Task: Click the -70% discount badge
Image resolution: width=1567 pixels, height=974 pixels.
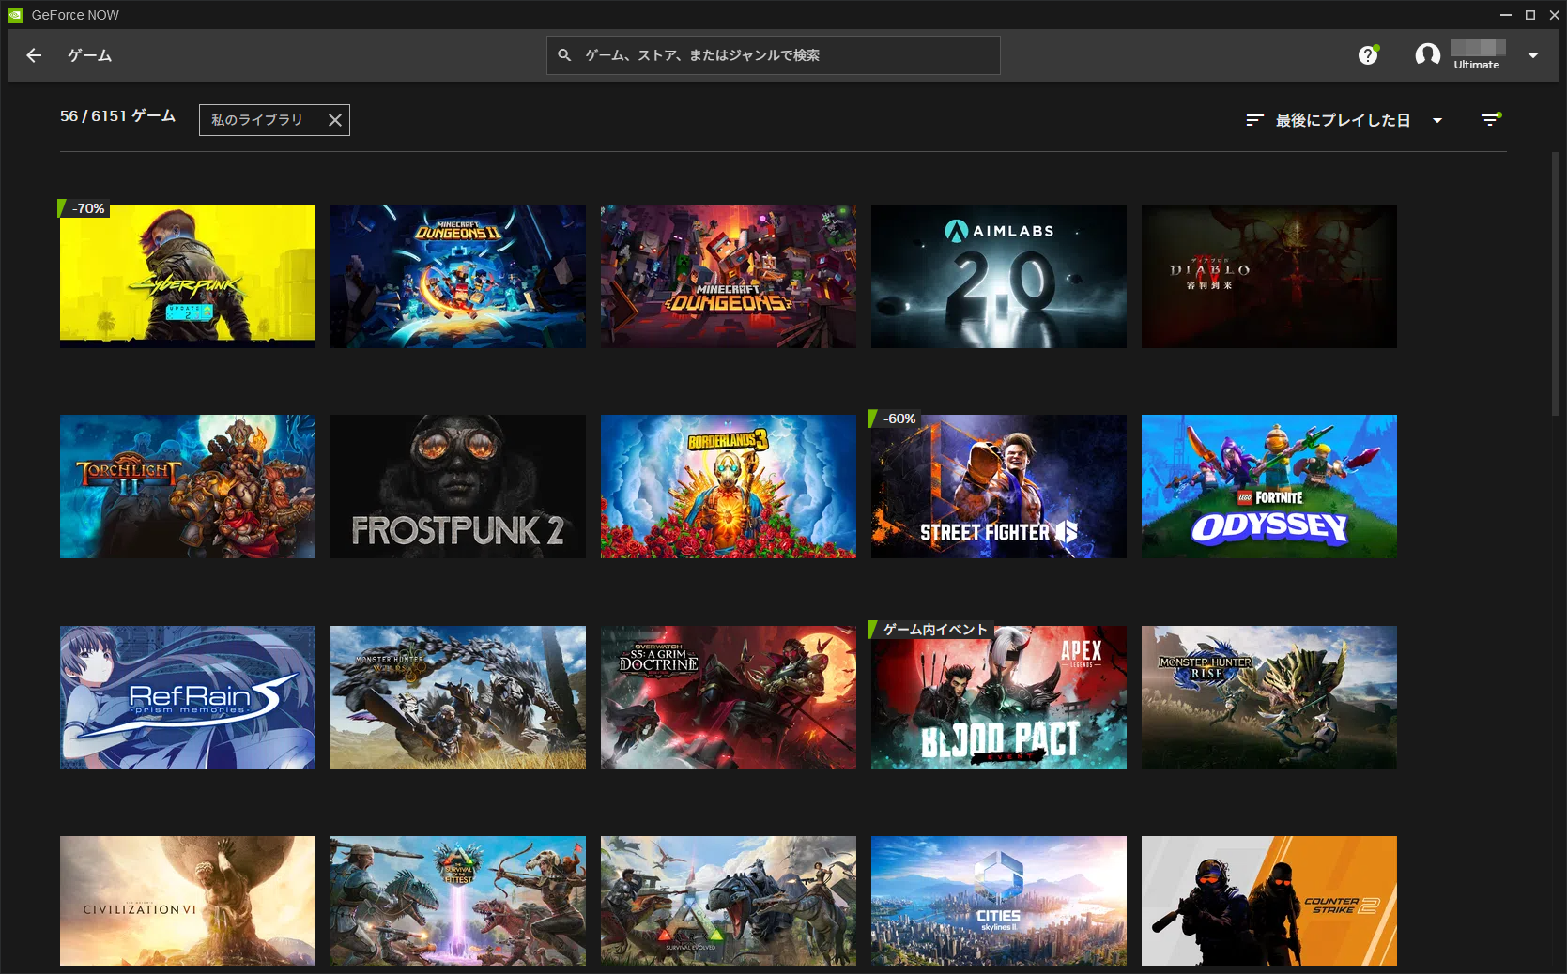Action: point(84,208)
